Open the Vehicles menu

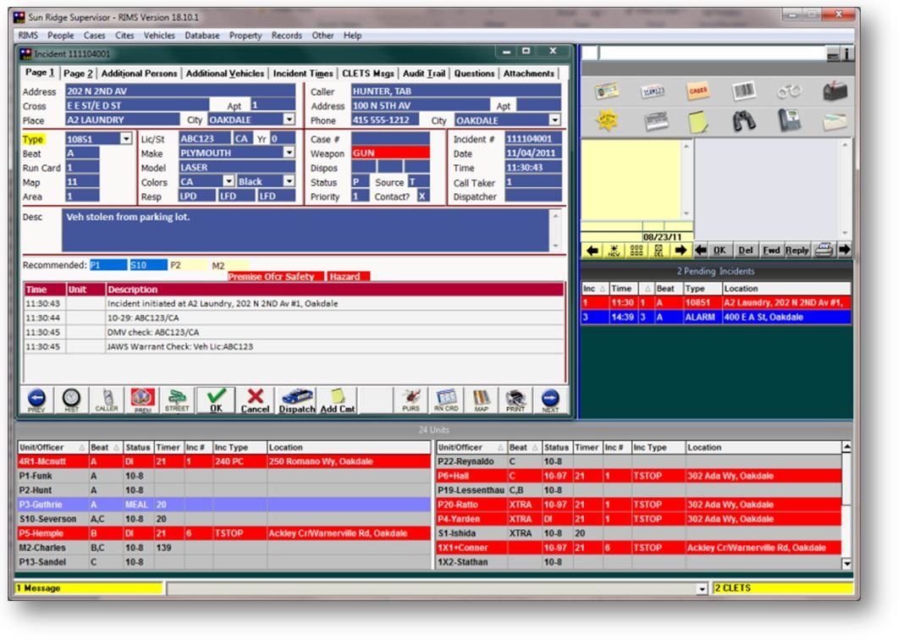click(159, 36)
